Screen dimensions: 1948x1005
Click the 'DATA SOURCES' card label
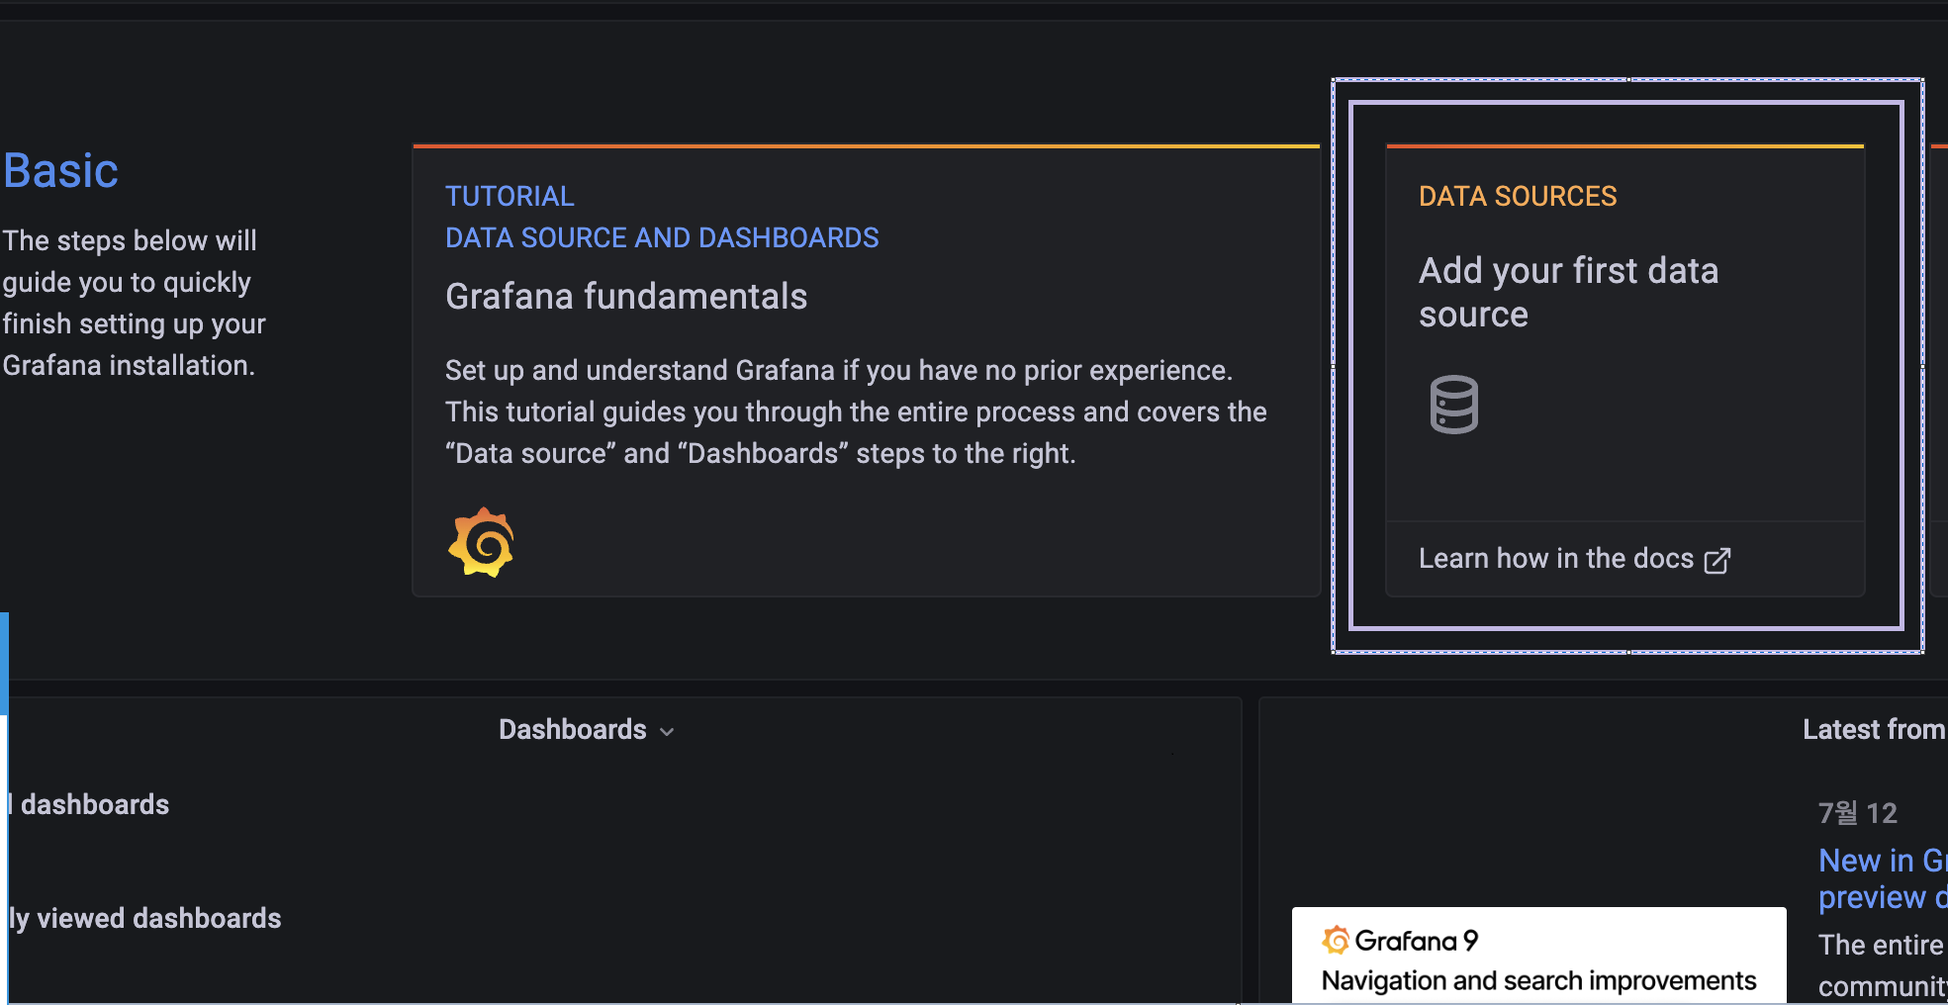[1518, 196]
